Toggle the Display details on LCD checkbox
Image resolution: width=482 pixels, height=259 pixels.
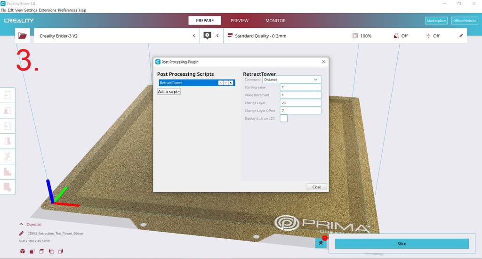[x=283, y=118]
